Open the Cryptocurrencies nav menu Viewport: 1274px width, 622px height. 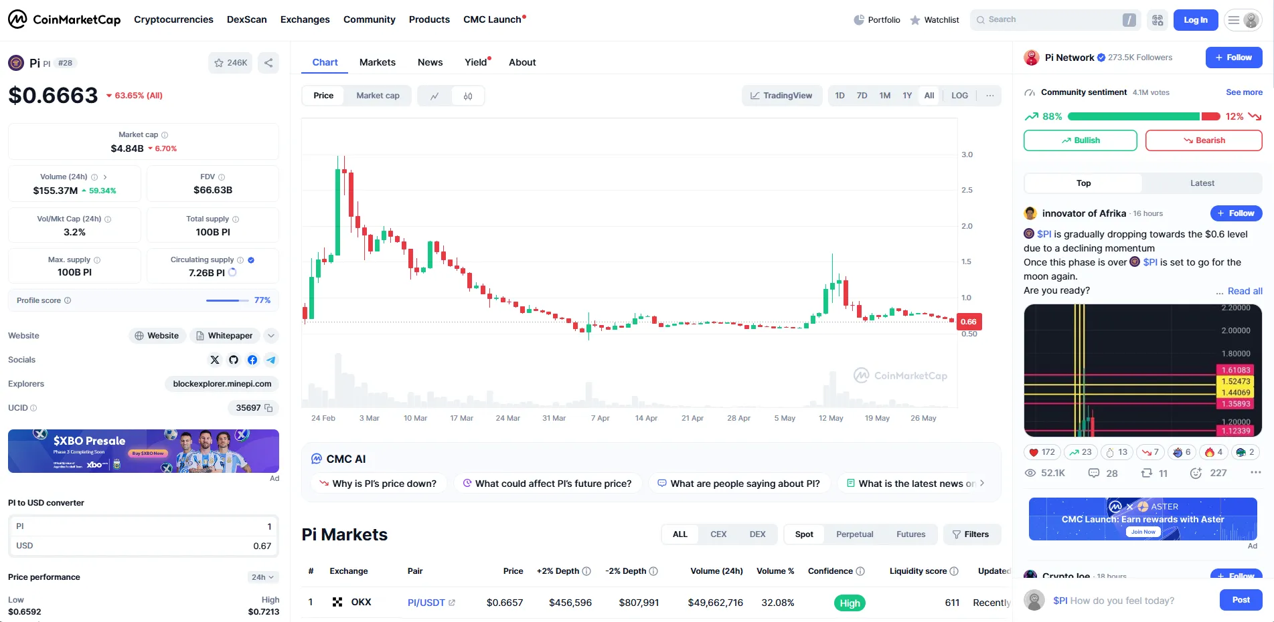coord(173,19)
